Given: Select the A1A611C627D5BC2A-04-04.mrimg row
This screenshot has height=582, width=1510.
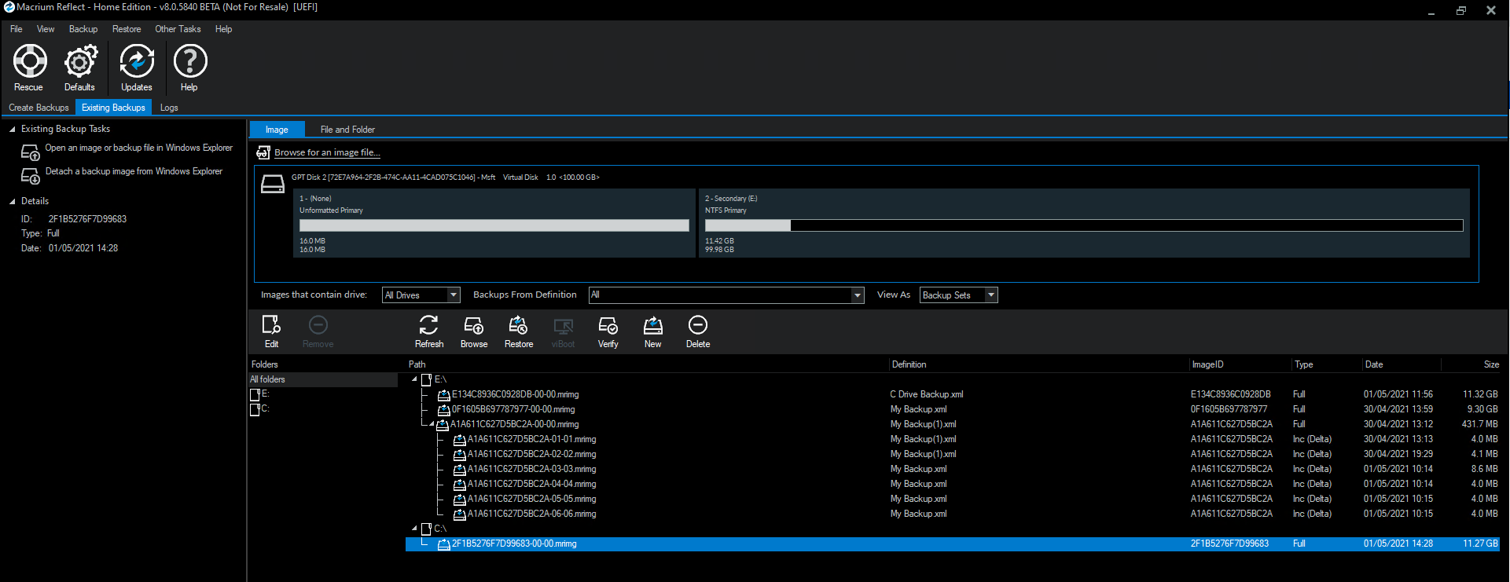Looking at the screenshot, I should (953, 484).
